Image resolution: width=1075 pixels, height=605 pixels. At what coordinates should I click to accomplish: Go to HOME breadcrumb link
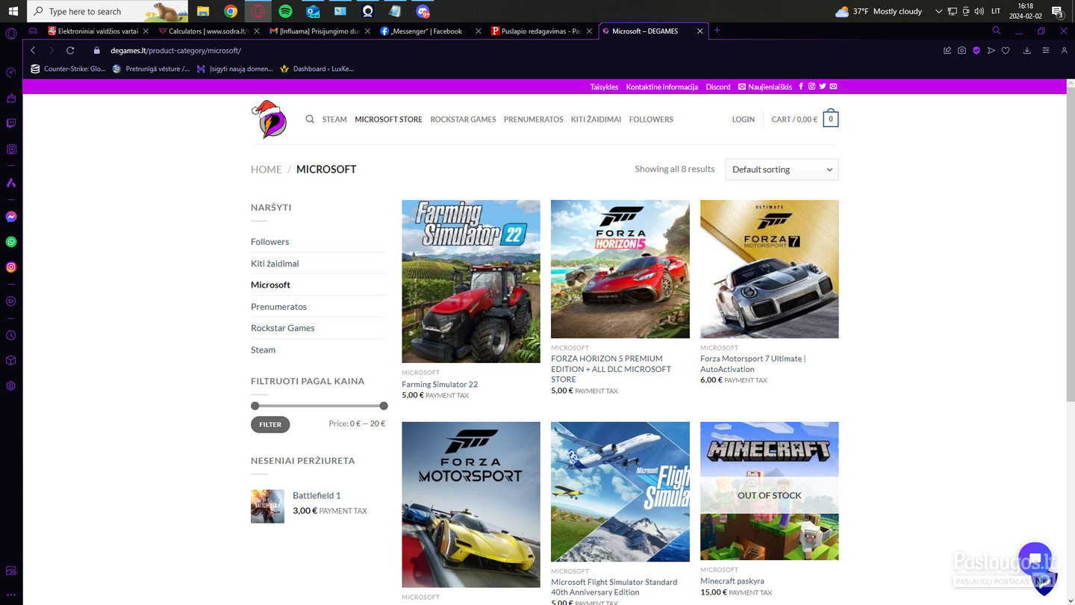coord(267,170)
